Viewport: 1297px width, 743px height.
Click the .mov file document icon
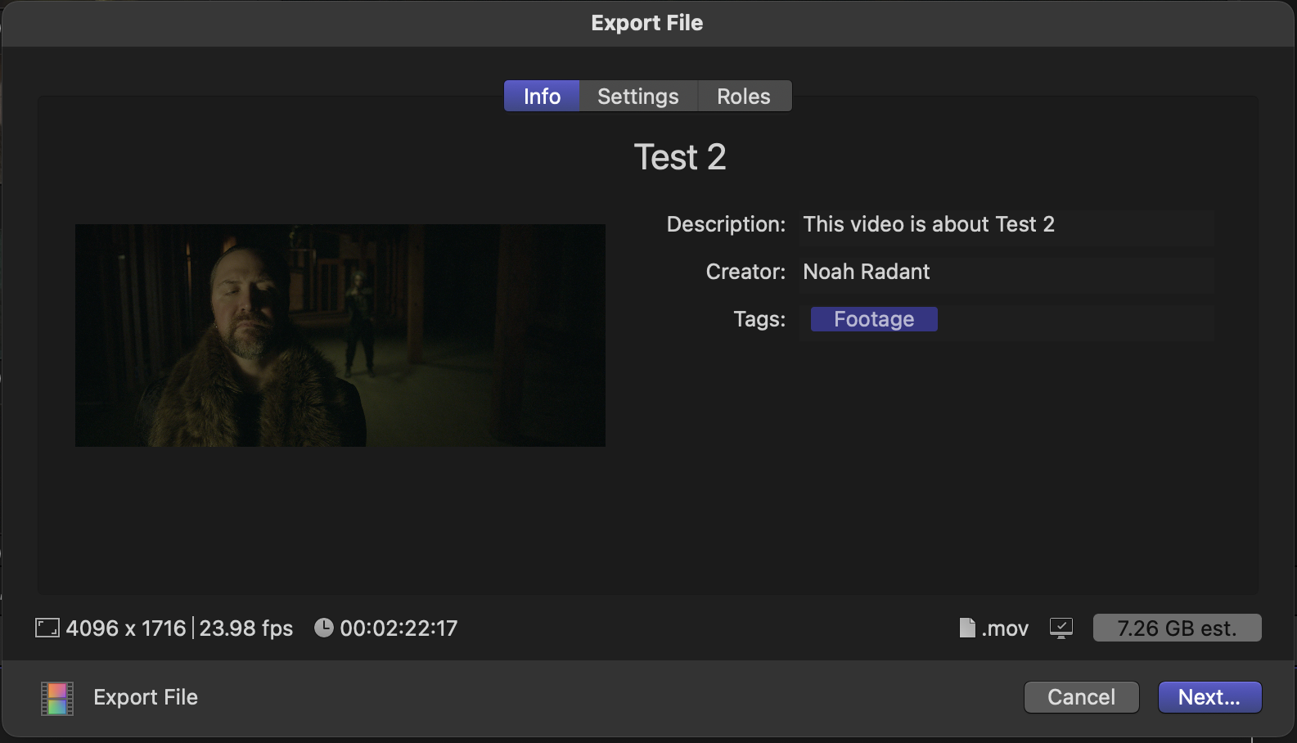pos(967,628)
